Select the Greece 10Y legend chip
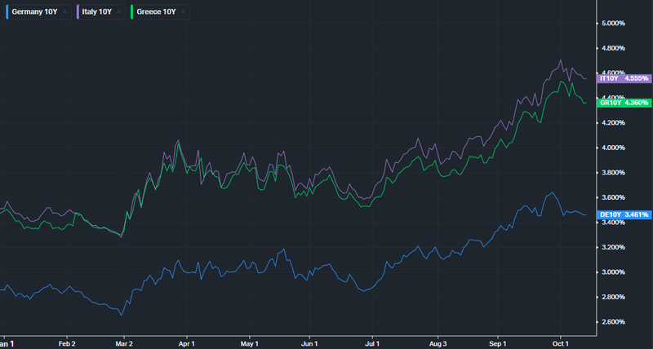This screenshot has width=653, height=349. click(160, 11)
